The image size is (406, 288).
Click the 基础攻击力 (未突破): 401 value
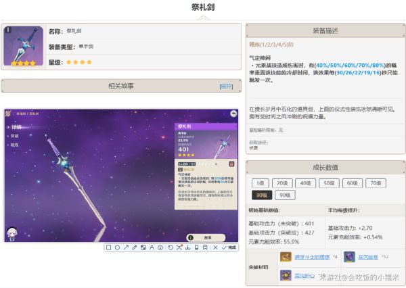point(281,223)
